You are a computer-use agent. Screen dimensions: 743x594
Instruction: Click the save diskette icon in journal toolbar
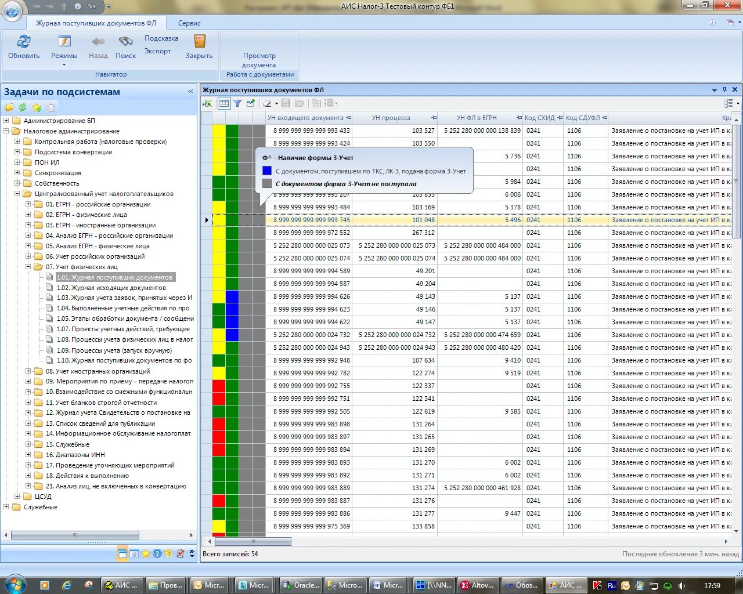click(286, 103)
